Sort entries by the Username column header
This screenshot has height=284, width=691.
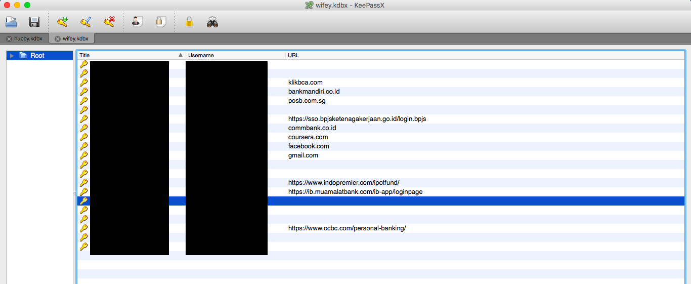click(236, 55)
